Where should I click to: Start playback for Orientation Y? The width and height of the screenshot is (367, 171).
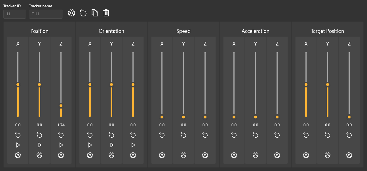[x=111, y=145]
